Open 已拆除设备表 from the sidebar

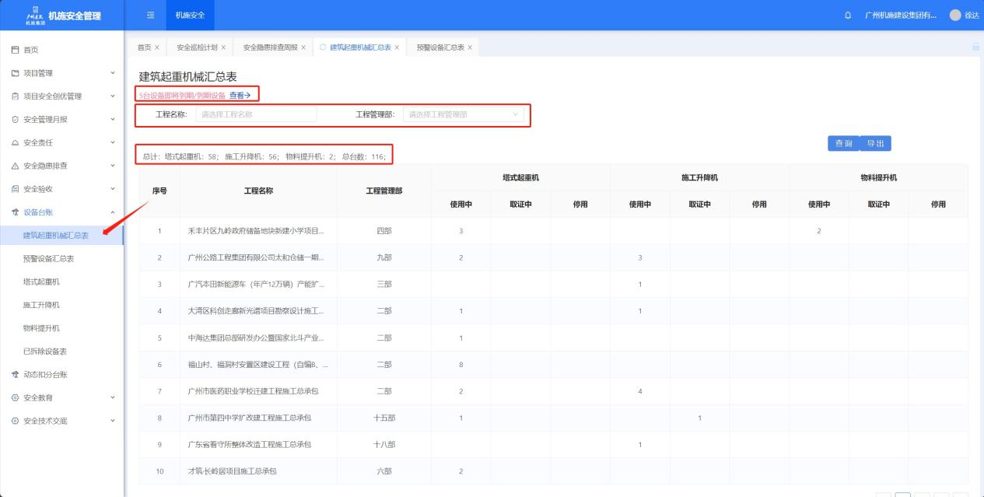click(45, 351)
